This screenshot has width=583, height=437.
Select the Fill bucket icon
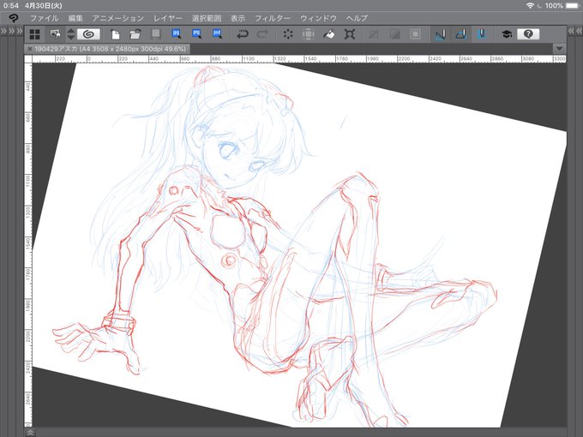[x=328, y=34]
